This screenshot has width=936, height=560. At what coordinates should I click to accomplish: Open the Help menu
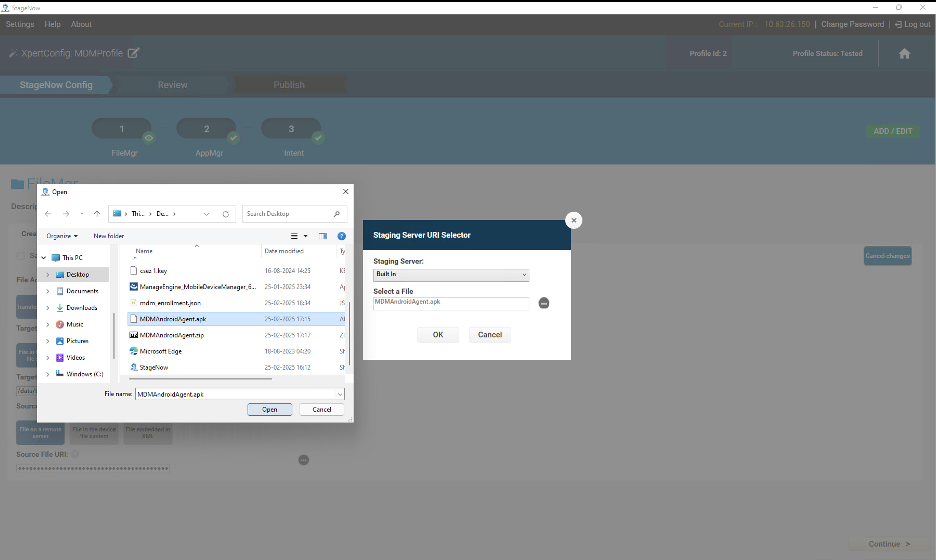[x=53, y=24]
